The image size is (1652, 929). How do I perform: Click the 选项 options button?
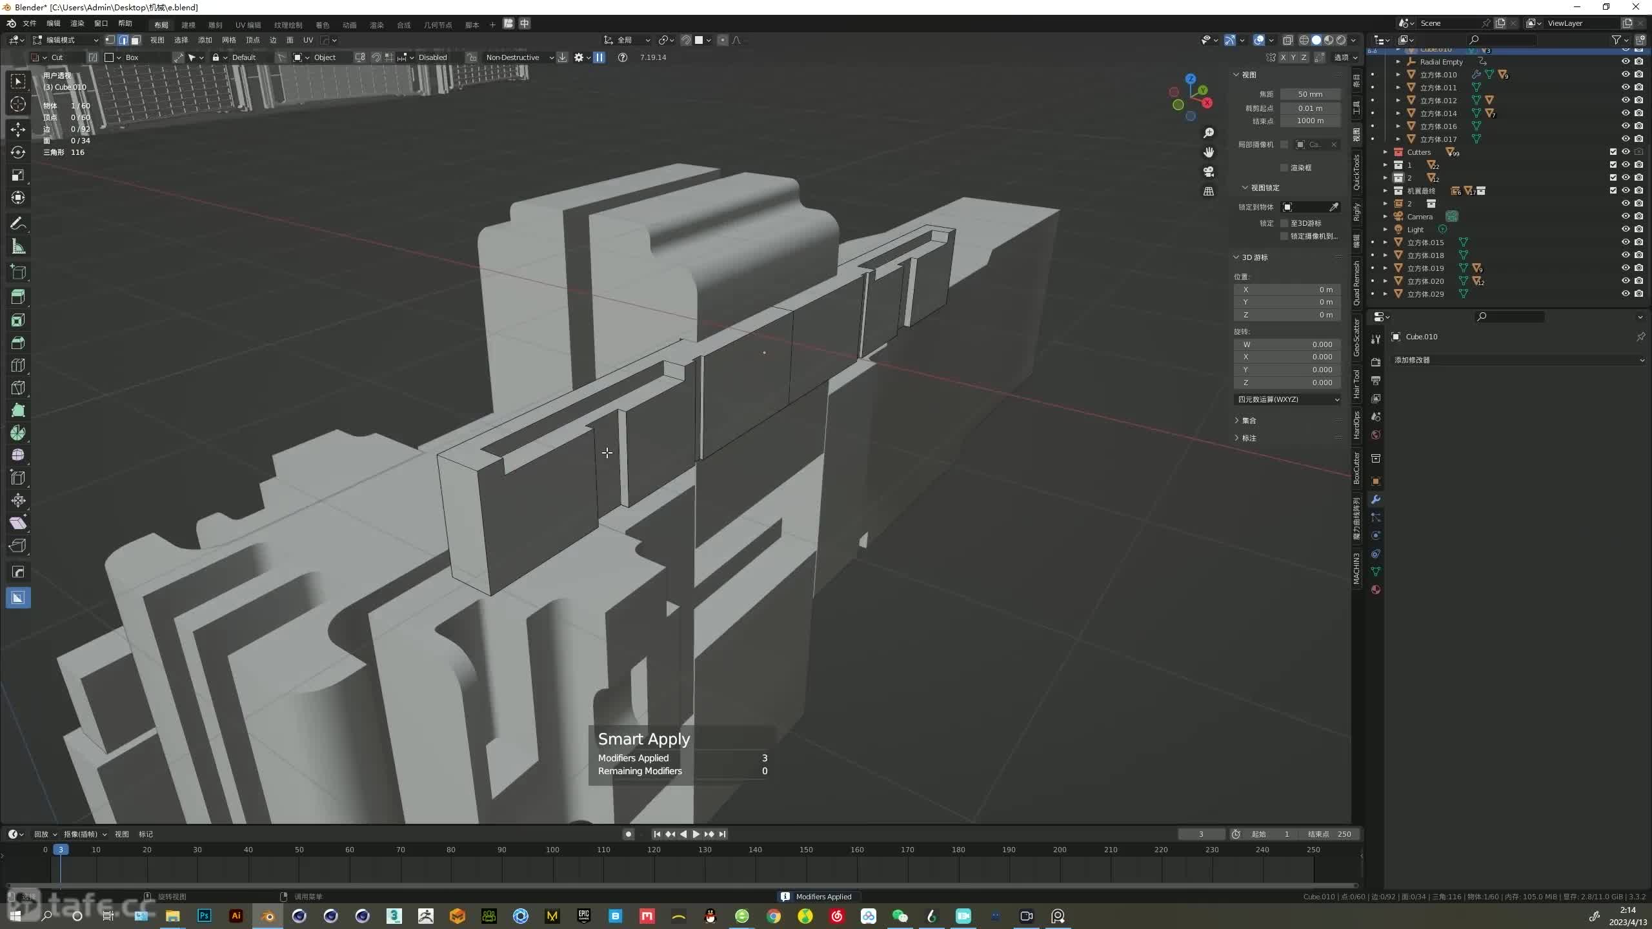[1345, 57]
